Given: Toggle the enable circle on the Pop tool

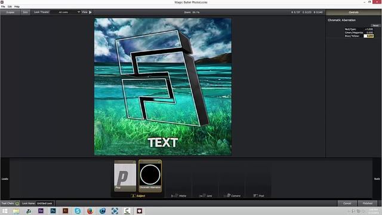Looking at the screenshot, I should tap(134, 162).
